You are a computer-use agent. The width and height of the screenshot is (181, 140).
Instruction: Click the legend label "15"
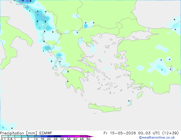point(42,139)
